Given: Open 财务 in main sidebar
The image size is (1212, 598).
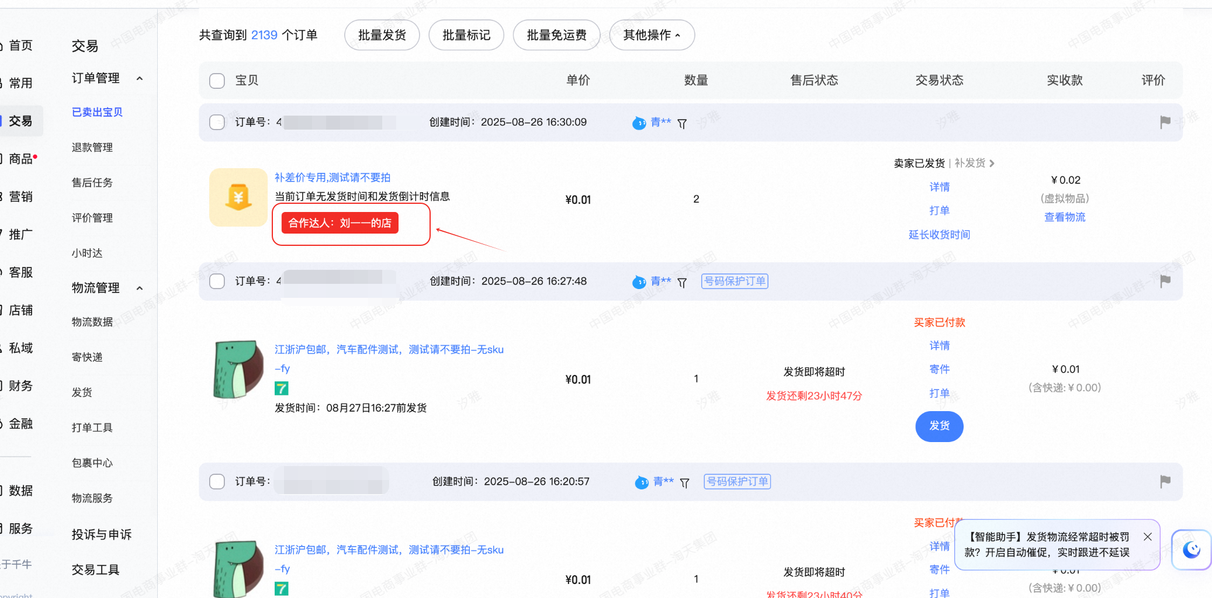Looking at the screenshot, I should pos(20,386).
